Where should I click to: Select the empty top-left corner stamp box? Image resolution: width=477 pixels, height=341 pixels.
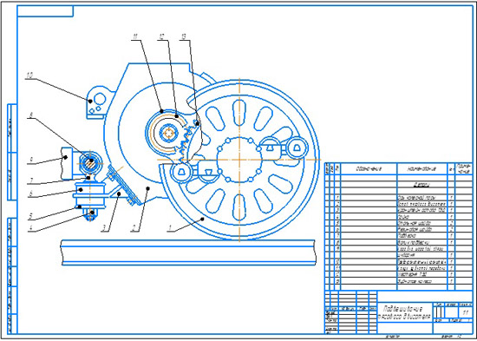click(45, 11)
